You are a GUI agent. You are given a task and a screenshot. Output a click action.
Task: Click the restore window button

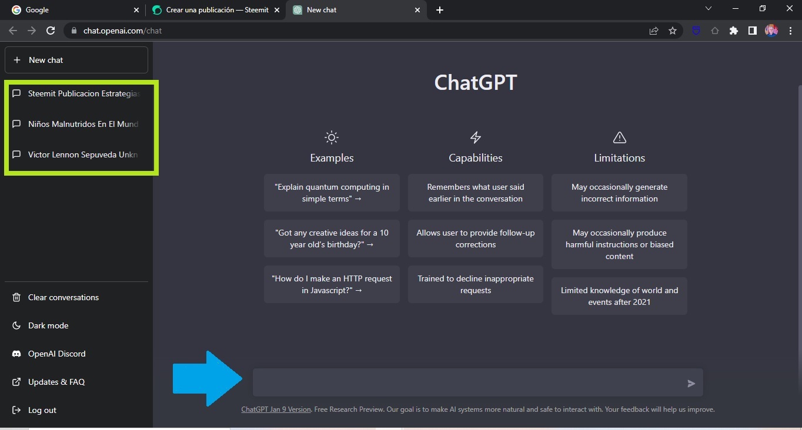pos(763,9)
